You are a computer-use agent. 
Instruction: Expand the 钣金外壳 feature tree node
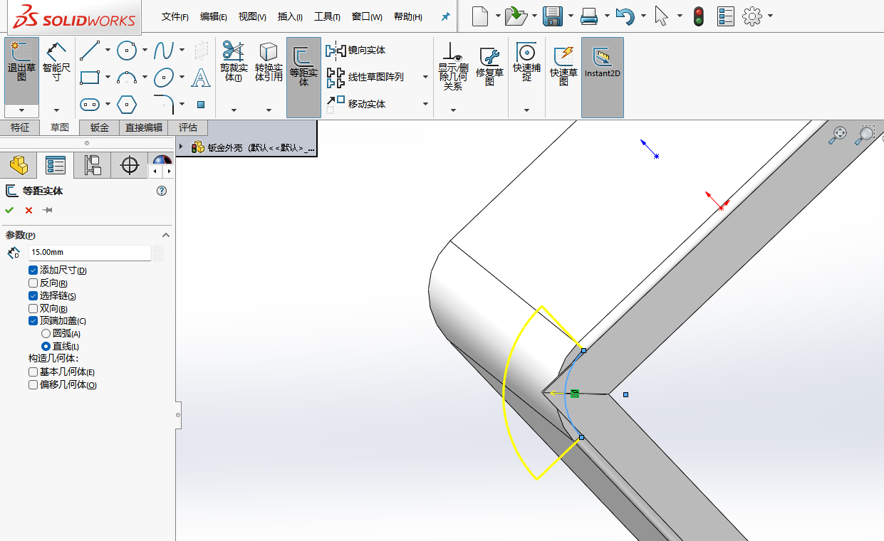pos(182,147)
